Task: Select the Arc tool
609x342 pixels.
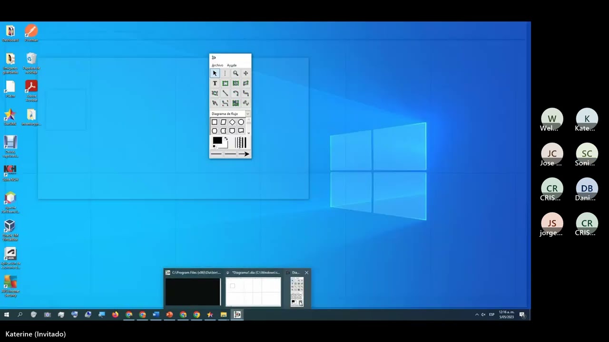Action: (x=236, y=93)
